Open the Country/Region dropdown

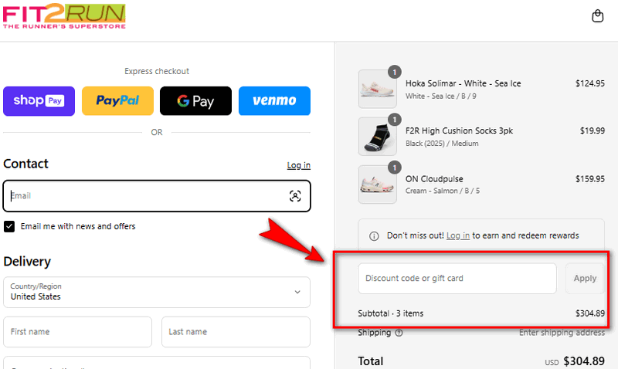tap(157, 292)
